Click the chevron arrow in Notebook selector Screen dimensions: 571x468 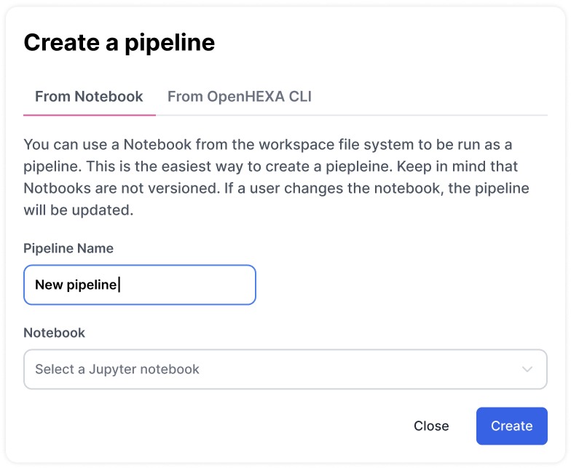(x=527, y=369)
